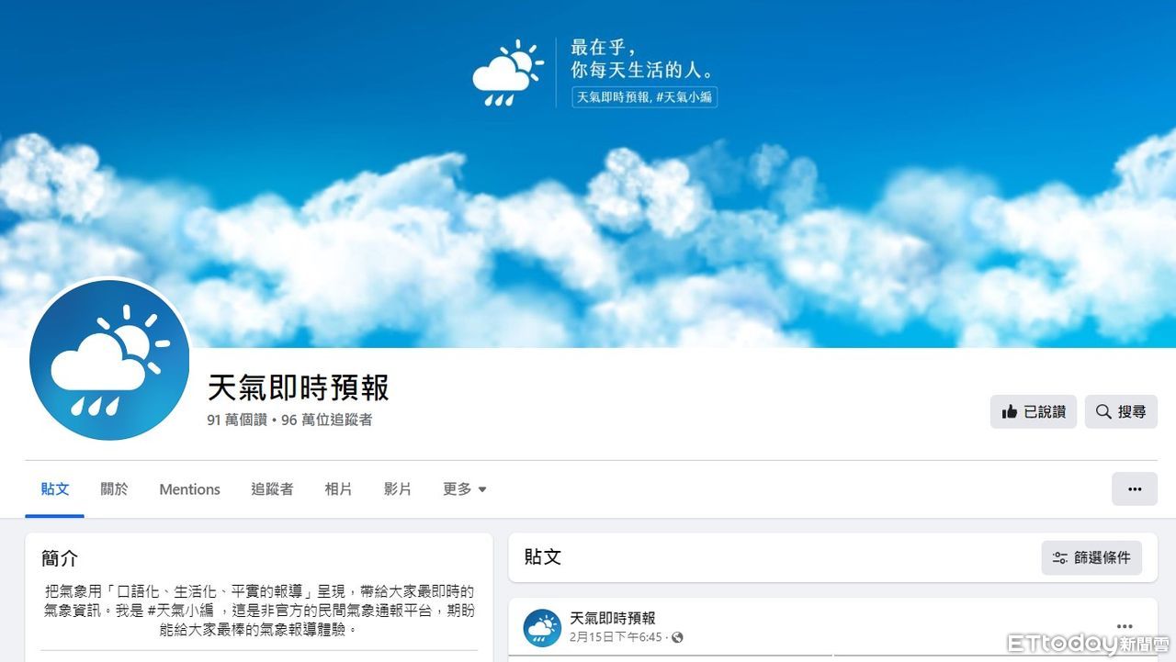Open the three-dot menu on the post
This screenshot has width=1176, height=662.
1125,626
